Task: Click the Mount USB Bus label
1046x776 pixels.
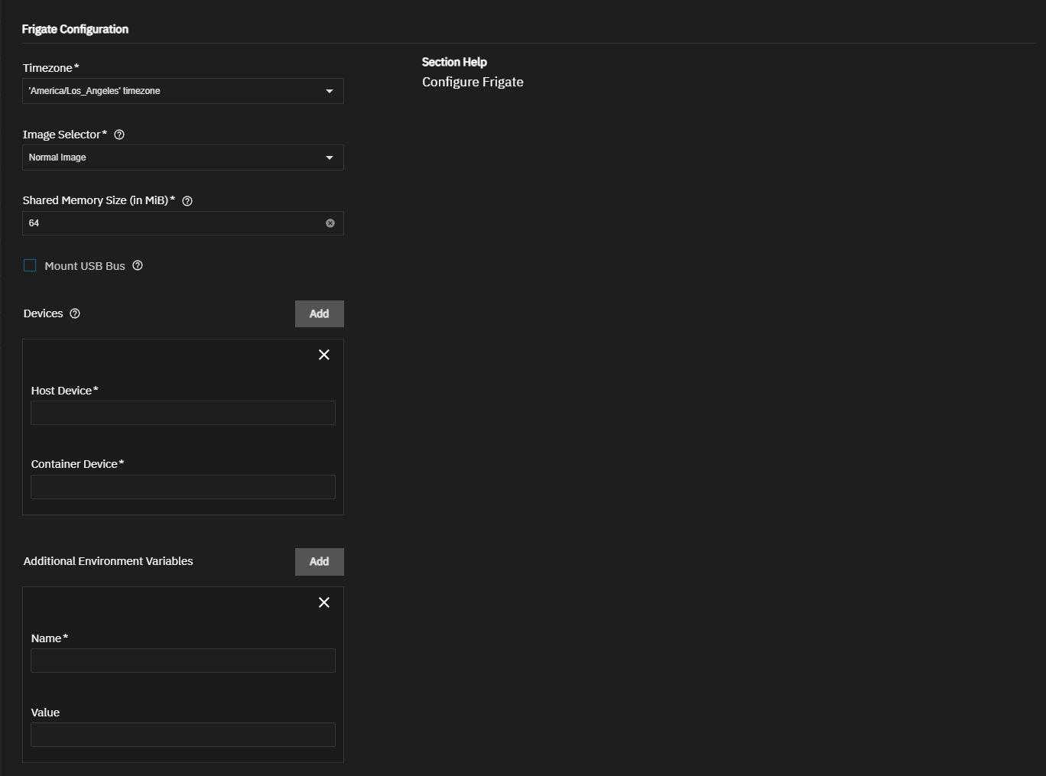Action: click(85, 266)
